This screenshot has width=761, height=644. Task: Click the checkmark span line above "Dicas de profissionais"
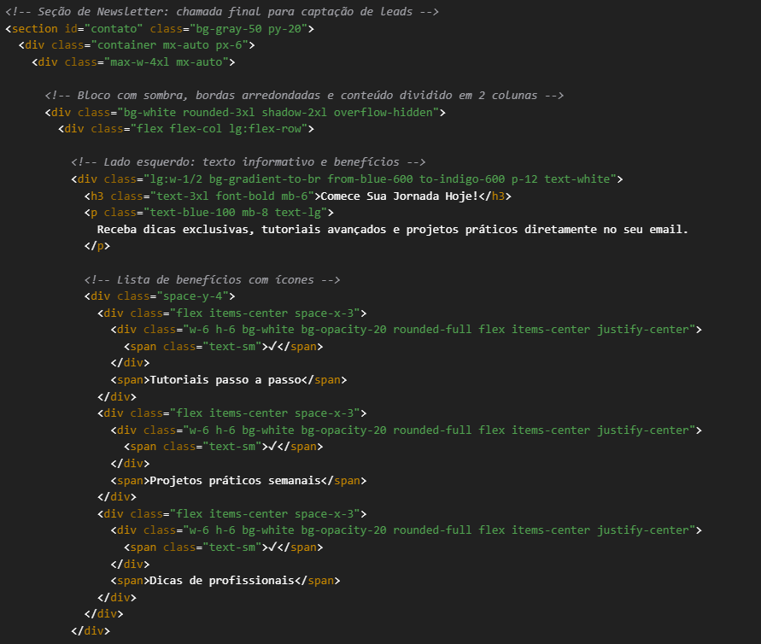pos(223,547)
